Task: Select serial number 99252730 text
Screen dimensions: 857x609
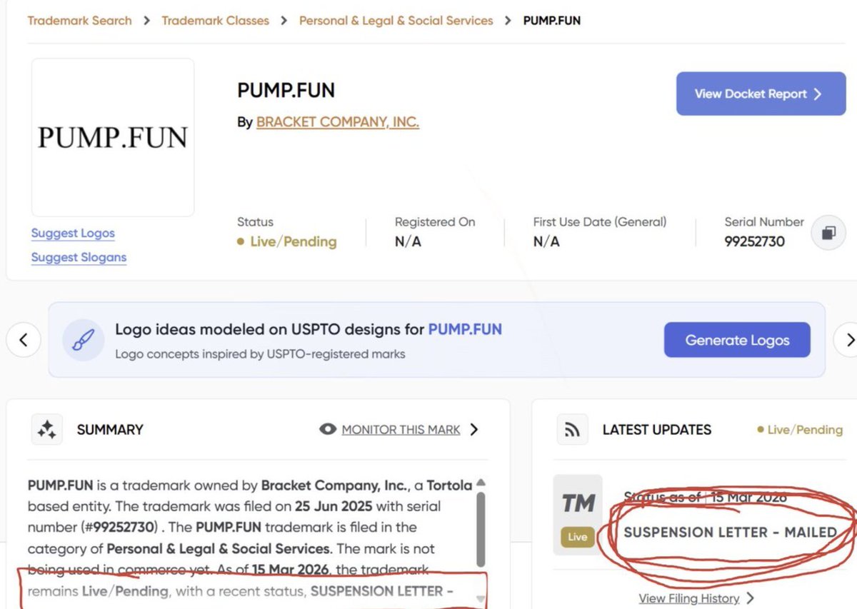Action: (x=754, y=241)
